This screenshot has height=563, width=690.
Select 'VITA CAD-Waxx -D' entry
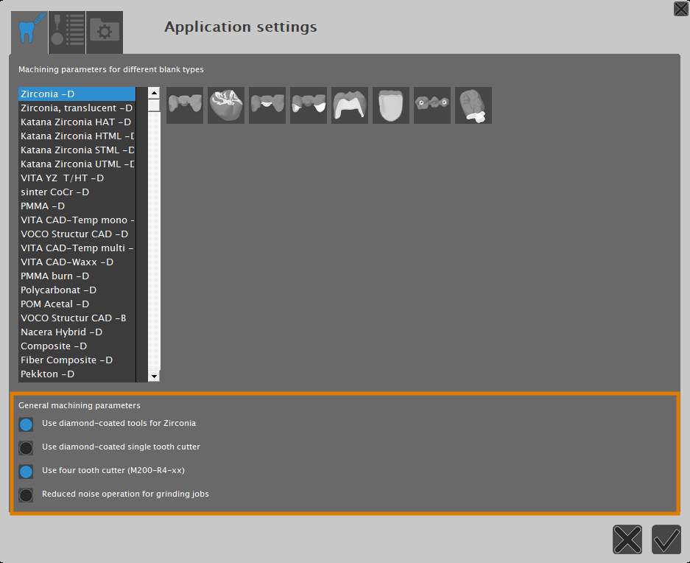click(x=77, y=262)
